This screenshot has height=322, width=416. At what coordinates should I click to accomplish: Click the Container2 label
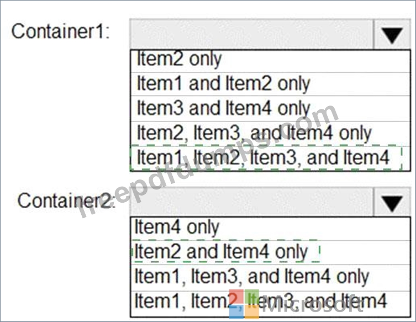(x=66, y=201)
